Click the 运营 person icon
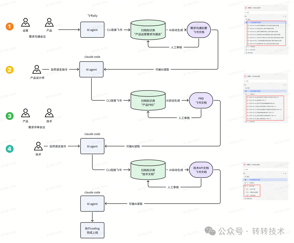 (x=26, y=23)
